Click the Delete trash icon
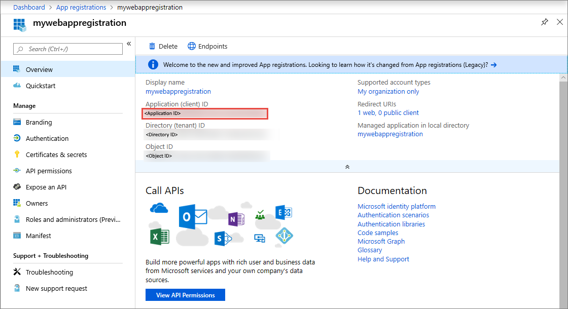The width and height of the screenshot is (568, 309). [x=152, y=46]
